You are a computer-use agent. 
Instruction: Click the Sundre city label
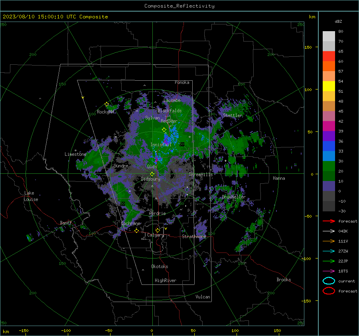121,165
